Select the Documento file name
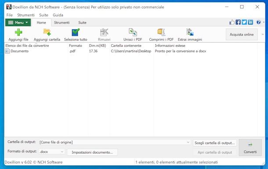This screenshot has width=268, height=169. click(20, 51)
